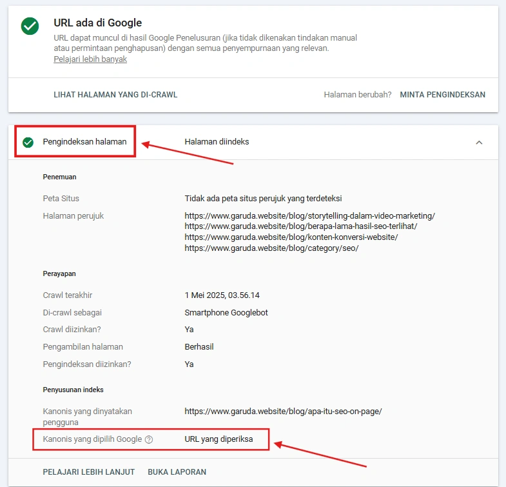Click the Kanonis yang dipilih Google label

[92, 439]
